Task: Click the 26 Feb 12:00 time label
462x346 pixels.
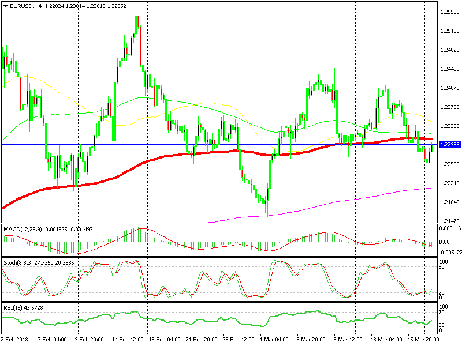Action: [239, 339]
